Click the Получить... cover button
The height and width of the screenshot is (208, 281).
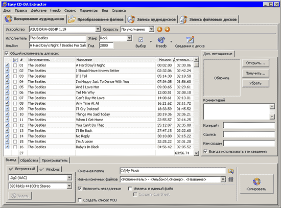pyautogui.click(x=255, y=74)
